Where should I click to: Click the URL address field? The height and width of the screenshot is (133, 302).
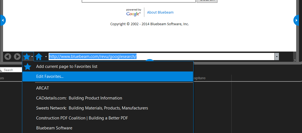coord(162,57)
